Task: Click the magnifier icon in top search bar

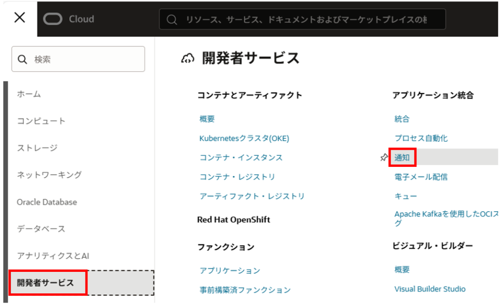Action: click(172, 20)
